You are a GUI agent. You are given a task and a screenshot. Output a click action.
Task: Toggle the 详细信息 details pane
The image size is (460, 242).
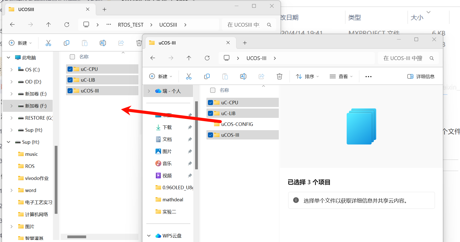(421, 76)
